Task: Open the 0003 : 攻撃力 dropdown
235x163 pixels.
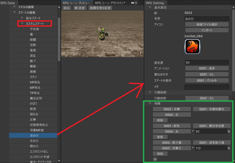Action: (x=172, y=148)
